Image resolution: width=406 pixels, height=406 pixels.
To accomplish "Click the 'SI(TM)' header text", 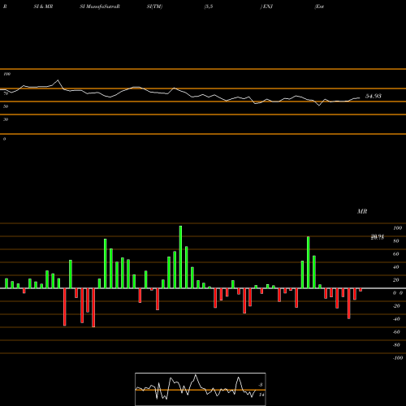I will coord(154,6).
